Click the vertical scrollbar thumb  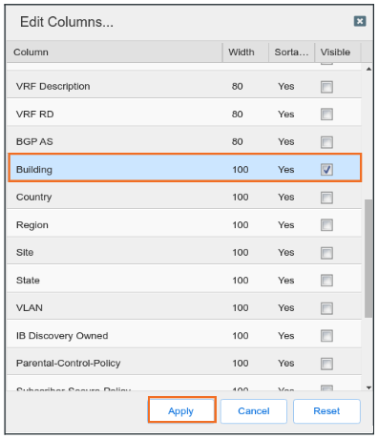coord(368,259)
